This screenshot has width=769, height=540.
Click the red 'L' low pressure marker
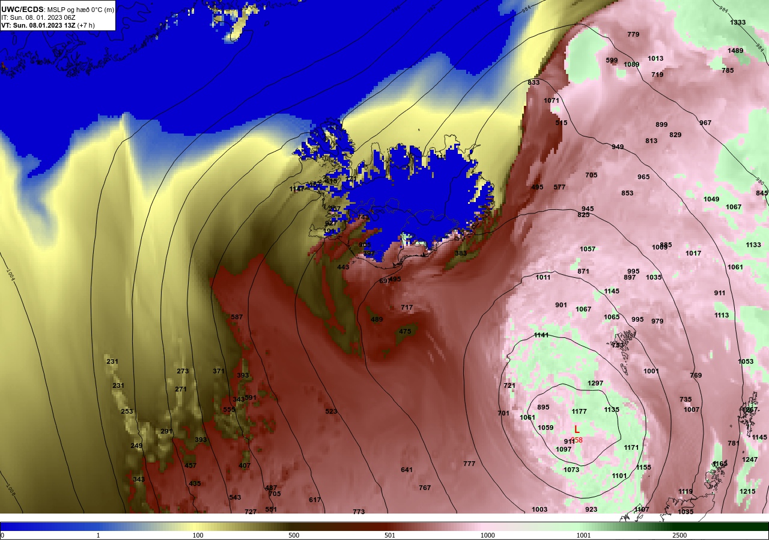[577, 429]
